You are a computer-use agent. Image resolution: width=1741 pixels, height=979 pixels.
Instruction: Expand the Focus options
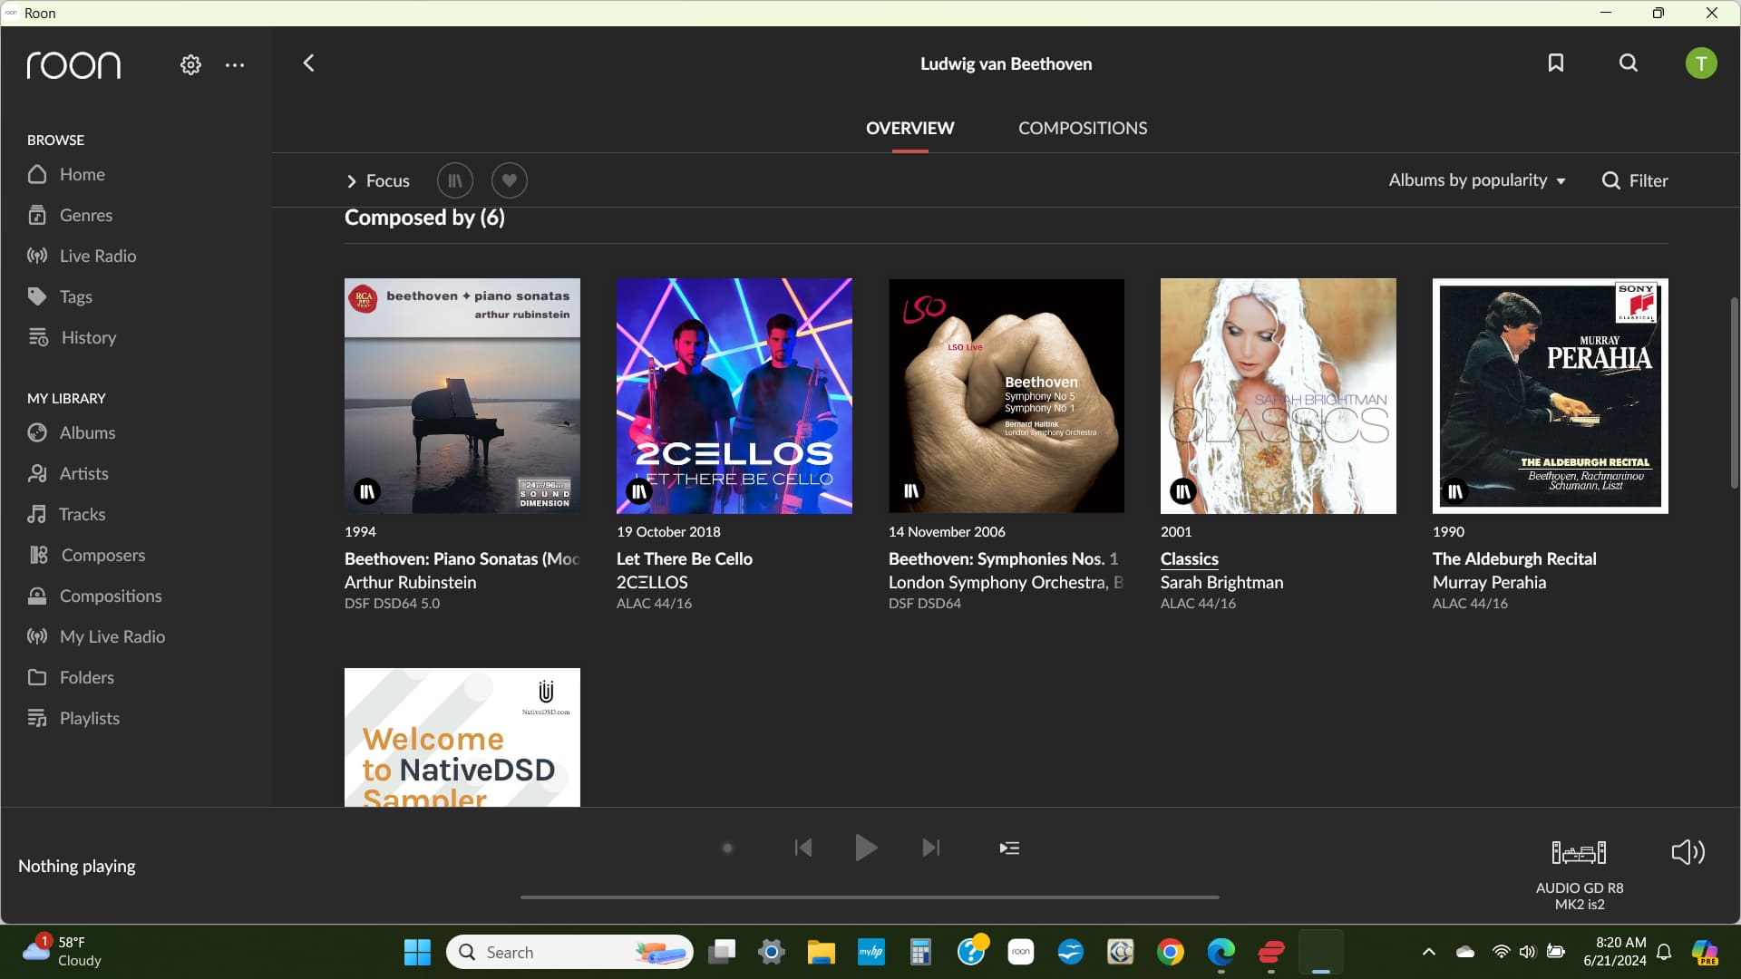[378, 181]
